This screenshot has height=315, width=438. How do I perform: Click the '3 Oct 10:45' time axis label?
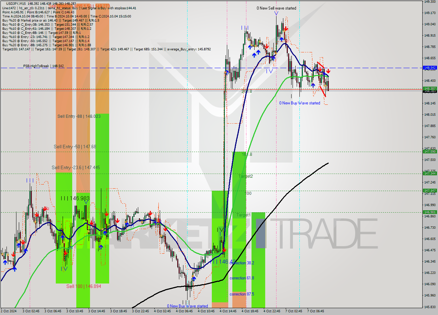pos(75,311)
